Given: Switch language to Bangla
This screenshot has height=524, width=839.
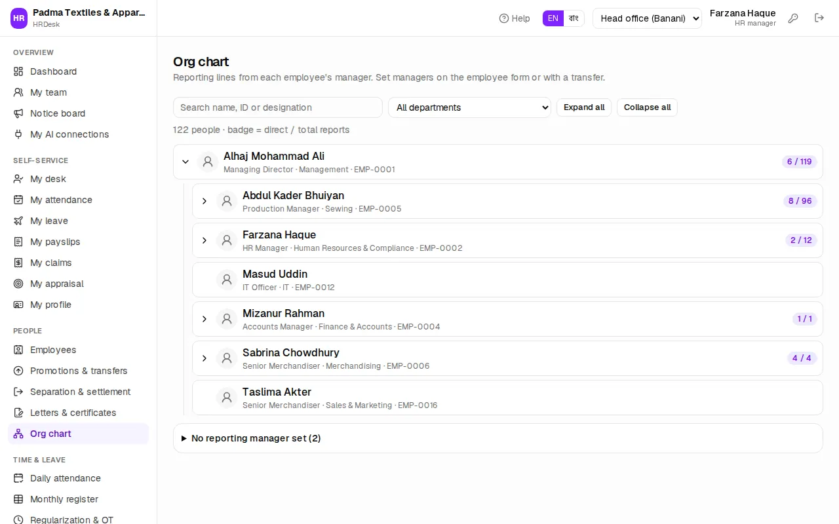Looking at the screenshot, I should click(574, 18).
